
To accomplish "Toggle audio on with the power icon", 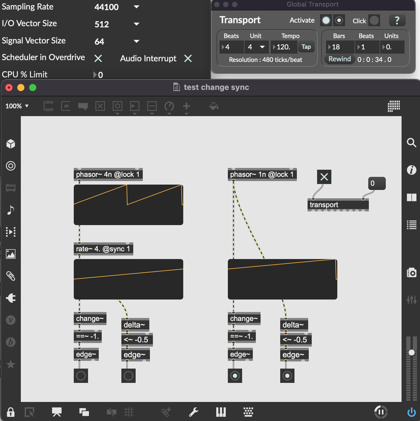I will click(411, 412).
